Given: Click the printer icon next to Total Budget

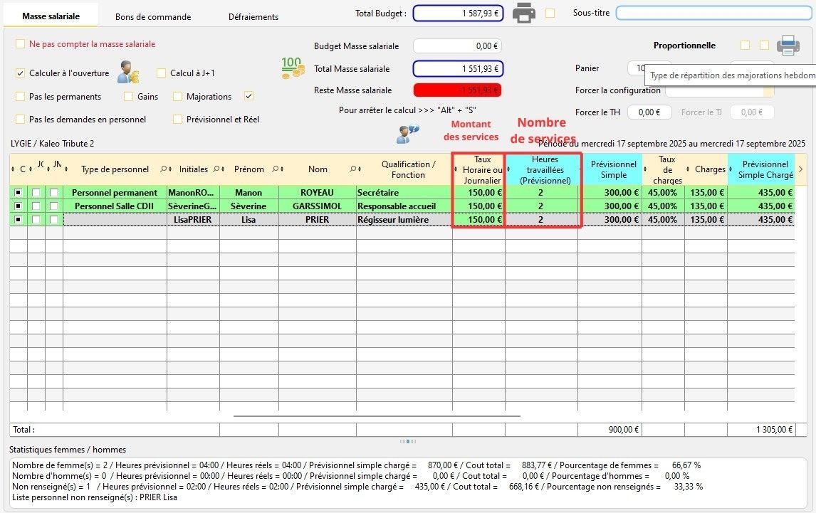Looking at the screenshot, I should click(525, 13).
